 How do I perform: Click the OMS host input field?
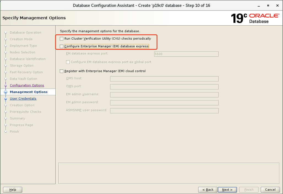164,79
